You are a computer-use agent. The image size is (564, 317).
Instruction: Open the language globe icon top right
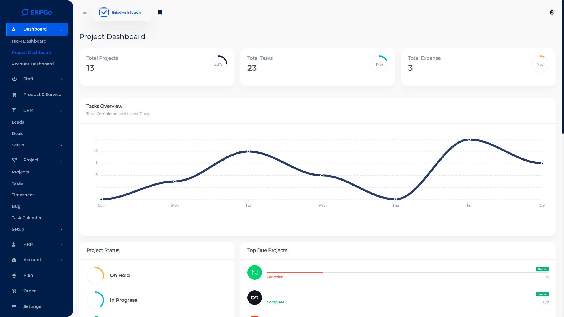tap(552, 12)
